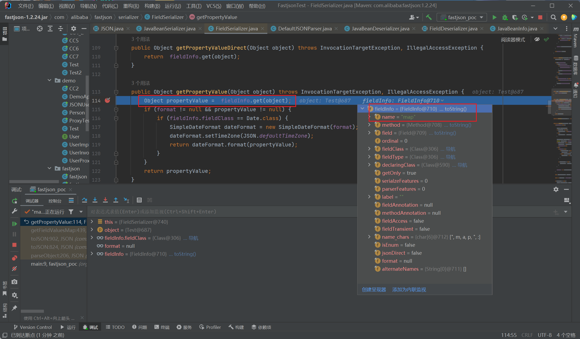Toggle Mute Breakpoints icon in debug sidebar
The image size is (580, 339).
coord(14,269)
